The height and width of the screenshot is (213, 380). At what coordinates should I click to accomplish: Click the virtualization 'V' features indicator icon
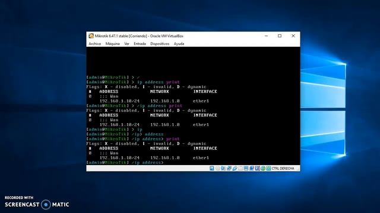coord(257,168)
